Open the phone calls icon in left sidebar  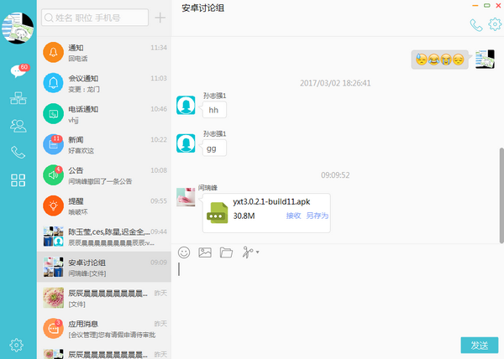[18, 153]
